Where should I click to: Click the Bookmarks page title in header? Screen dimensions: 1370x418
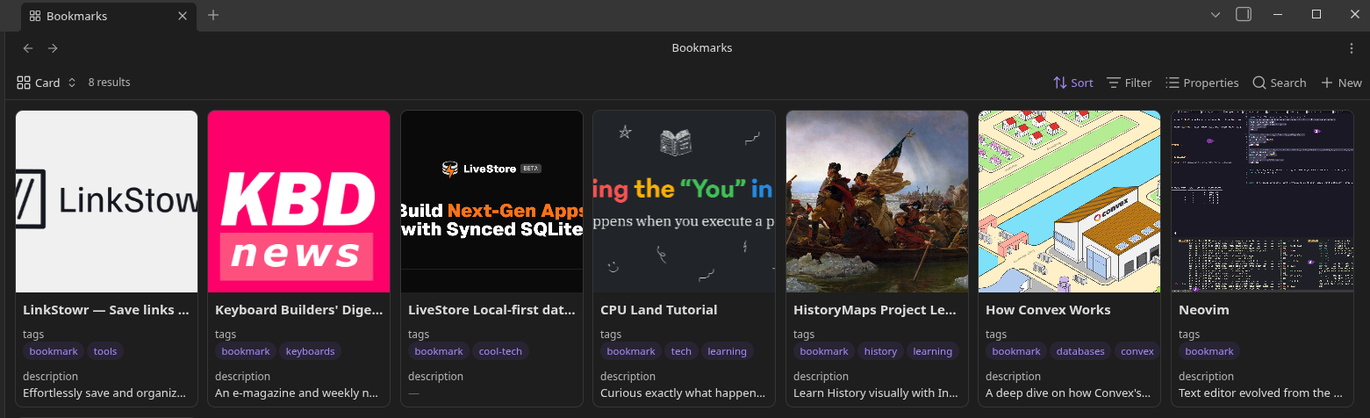click(x=702, y=48)
